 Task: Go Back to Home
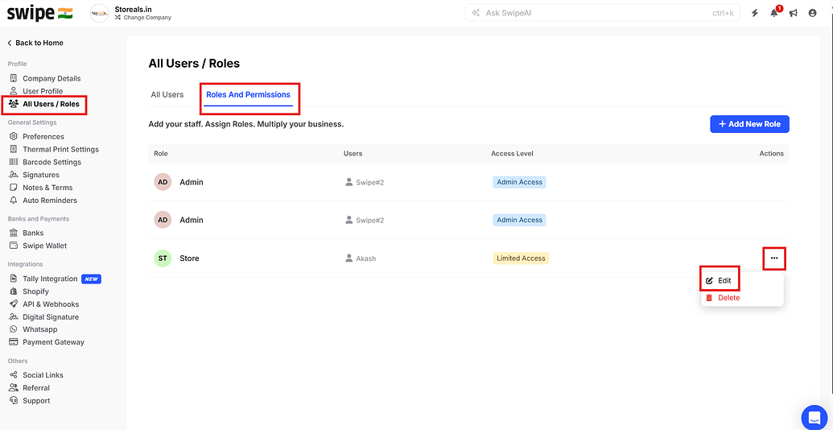(39, 43)
